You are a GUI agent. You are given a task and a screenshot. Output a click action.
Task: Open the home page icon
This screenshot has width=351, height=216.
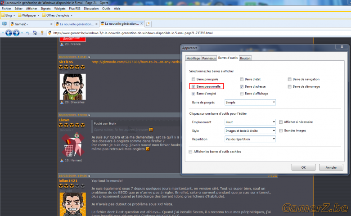pyautogui.click(x=35, y=33)
